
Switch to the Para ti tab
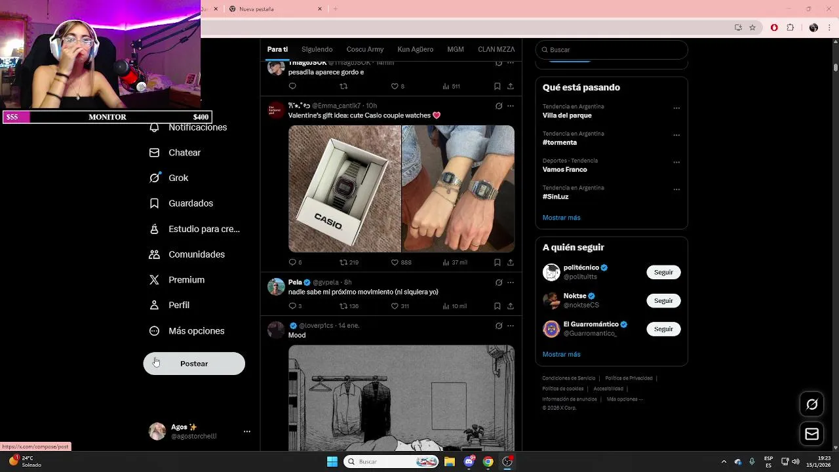click(277, 49)
